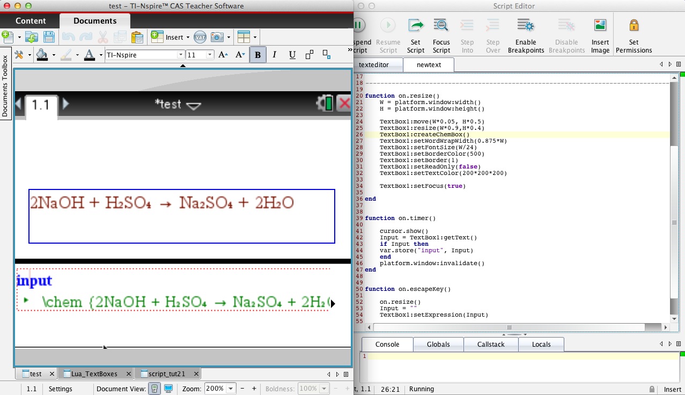Click inside the chemical equation text box
The height and width of the screenshot is (395, 685).
(181, 216)
